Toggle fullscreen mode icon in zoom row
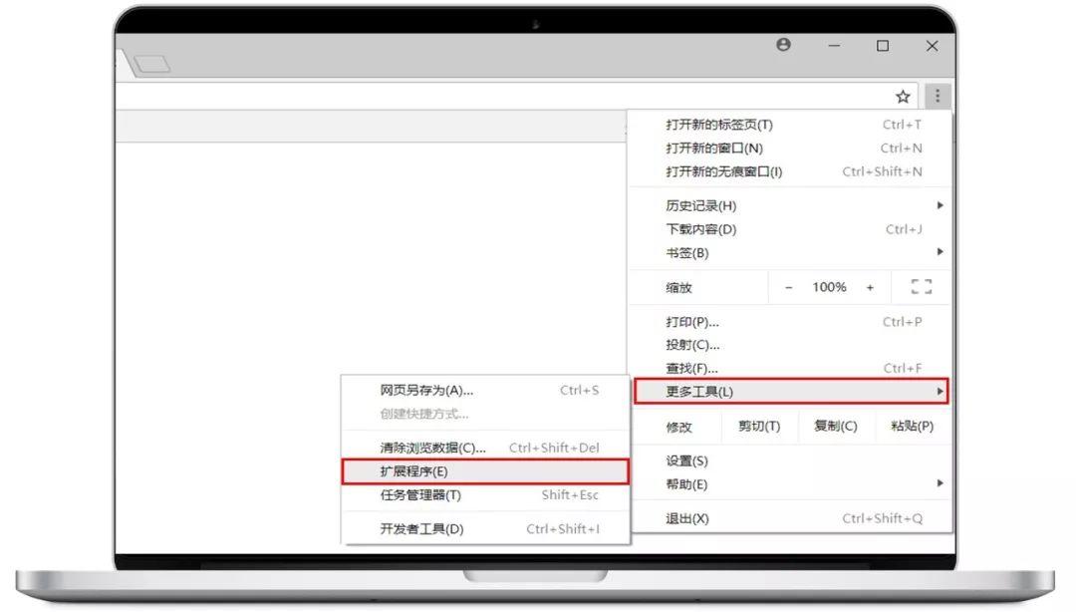Viewport: 1076px width, 612px height. (x=921, y=287)
